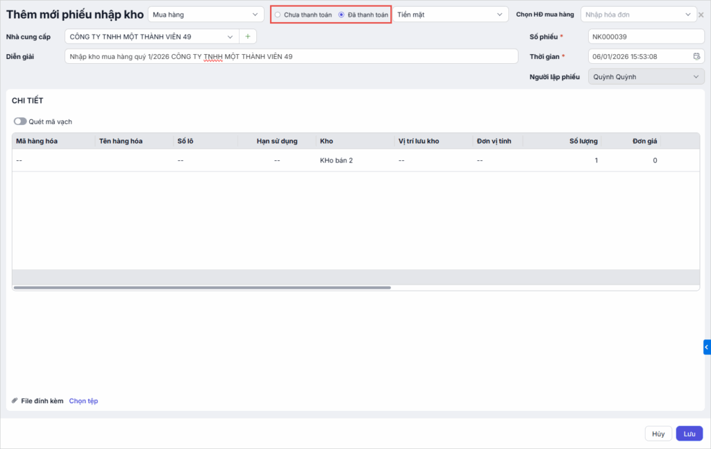Click the green plus icon to add supplier
The width and height of the screenshot is (711, 449).
pos(248,37)
